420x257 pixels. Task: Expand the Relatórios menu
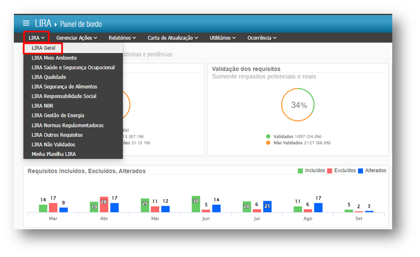(x=122, y=38)
